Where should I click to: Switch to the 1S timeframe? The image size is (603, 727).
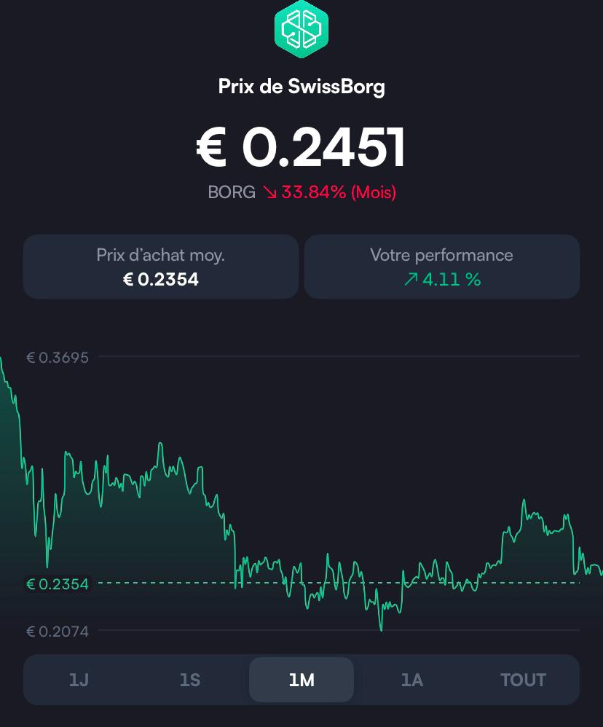point(190,679)
